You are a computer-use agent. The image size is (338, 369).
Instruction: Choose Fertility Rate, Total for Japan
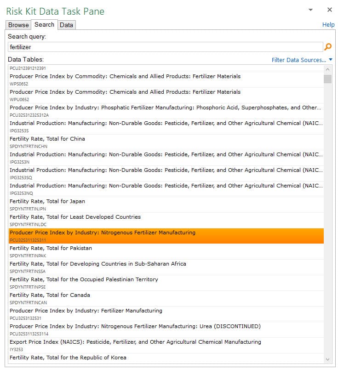(166, 205)
